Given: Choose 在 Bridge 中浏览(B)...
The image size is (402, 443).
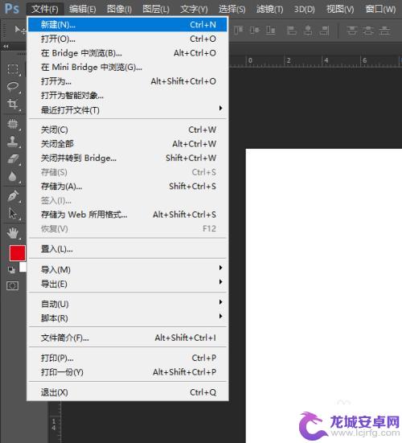Looking at the screenshot, I should point(127,53).
